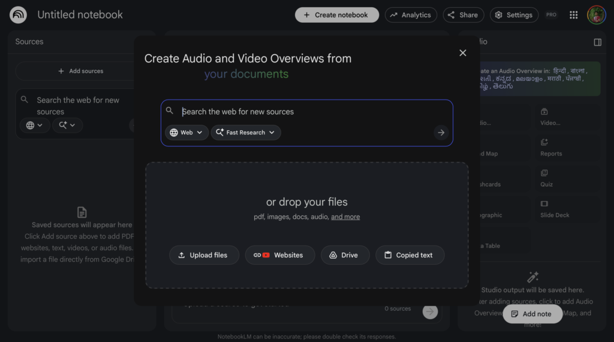Select the Slide Deck tile
The height and width of the screenshot is (342, 614).
tap(567, 209)
